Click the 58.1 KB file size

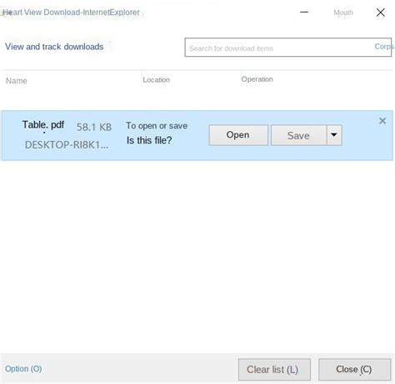94,127
